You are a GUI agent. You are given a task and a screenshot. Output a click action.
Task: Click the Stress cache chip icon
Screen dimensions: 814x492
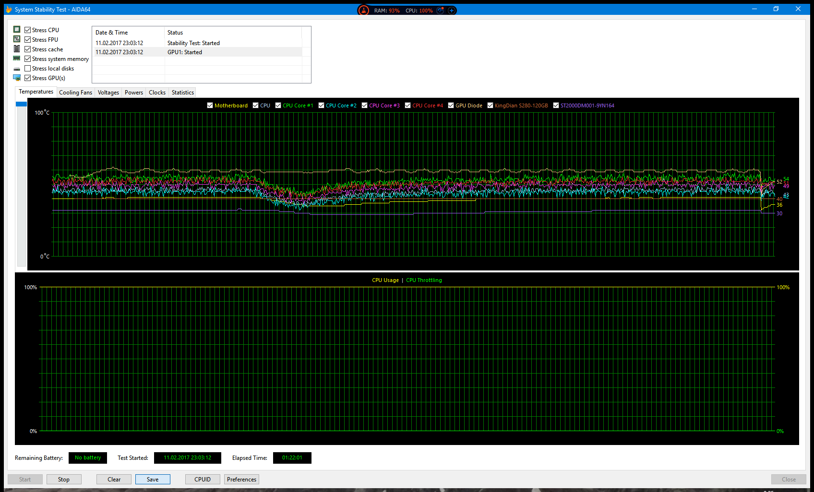[17, 49]
